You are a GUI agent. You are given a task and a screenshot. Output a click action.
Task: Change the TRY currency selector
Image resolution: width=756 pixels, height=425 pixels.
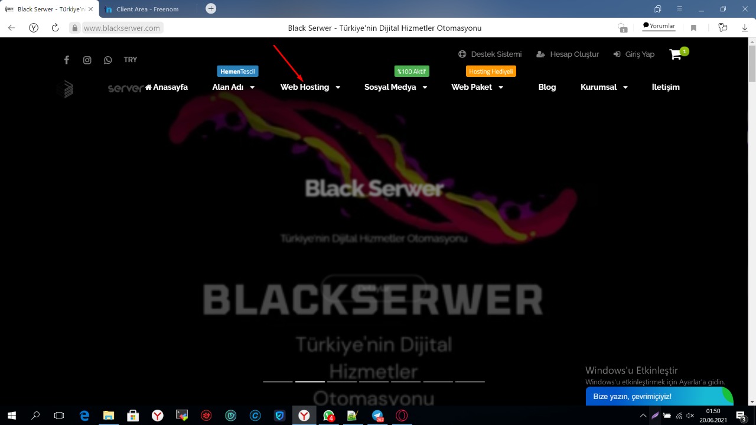tap(130, 60)
